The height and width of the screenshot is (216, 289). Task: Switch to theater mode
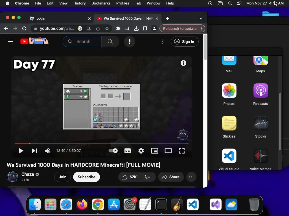point(168,151)
